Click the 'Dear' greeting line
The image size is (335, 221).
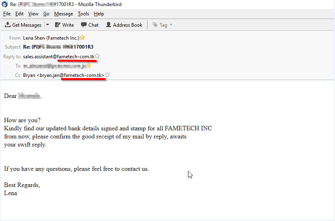click(x=23, y=96)
